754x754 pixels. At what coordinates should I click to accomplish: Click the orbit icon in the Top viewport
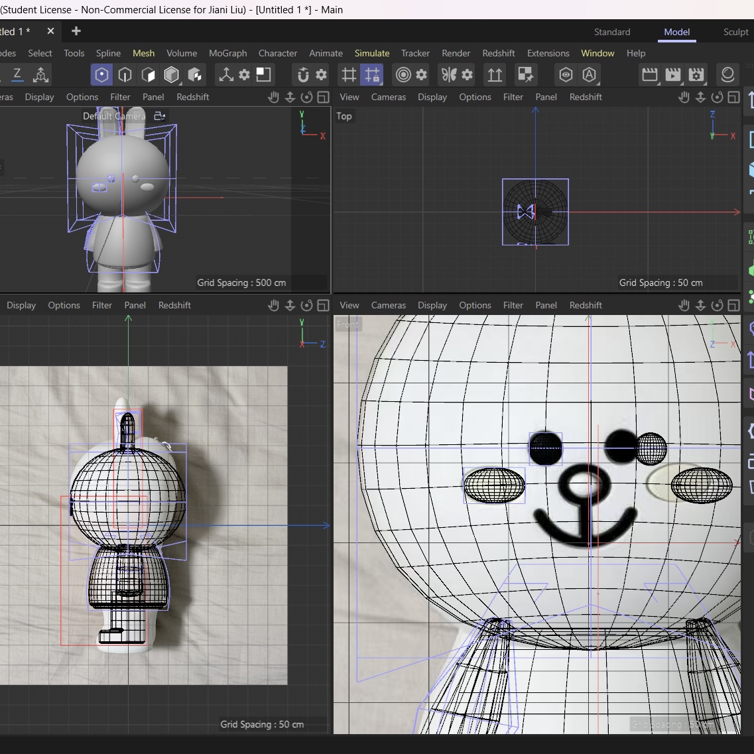coord(717,97)
